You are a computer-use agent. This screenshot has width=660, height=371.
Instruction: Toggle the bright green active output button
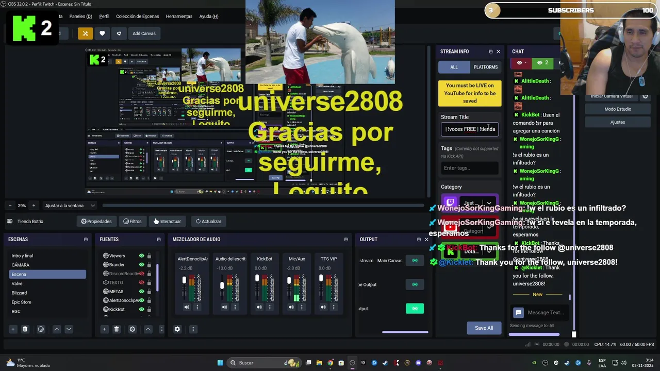[415, 308]
